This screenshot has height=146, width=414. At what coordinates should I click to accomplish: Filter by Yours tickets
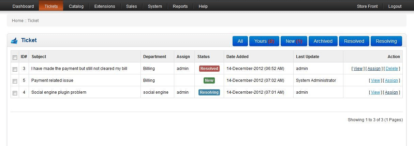pyautogui.click(x=264, y=41)
